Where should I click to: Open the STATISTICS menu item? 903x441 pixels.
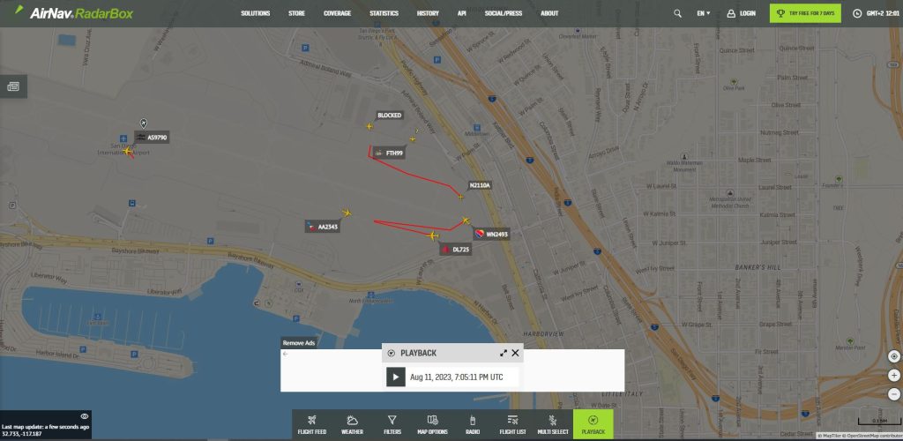pyautogui.click(x=384, y=13)
